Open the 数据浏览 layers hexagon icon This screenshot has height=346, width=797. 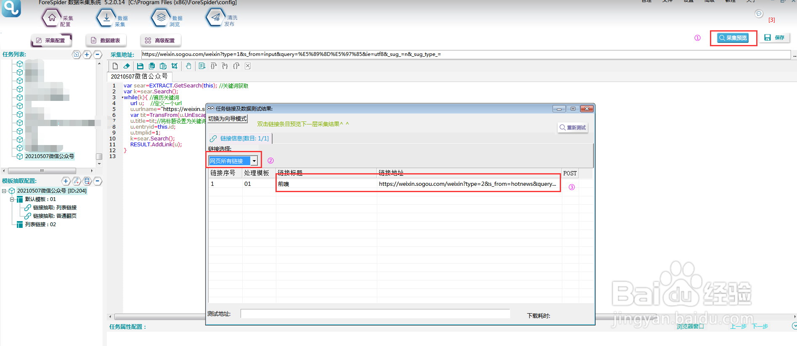point(161,18)
